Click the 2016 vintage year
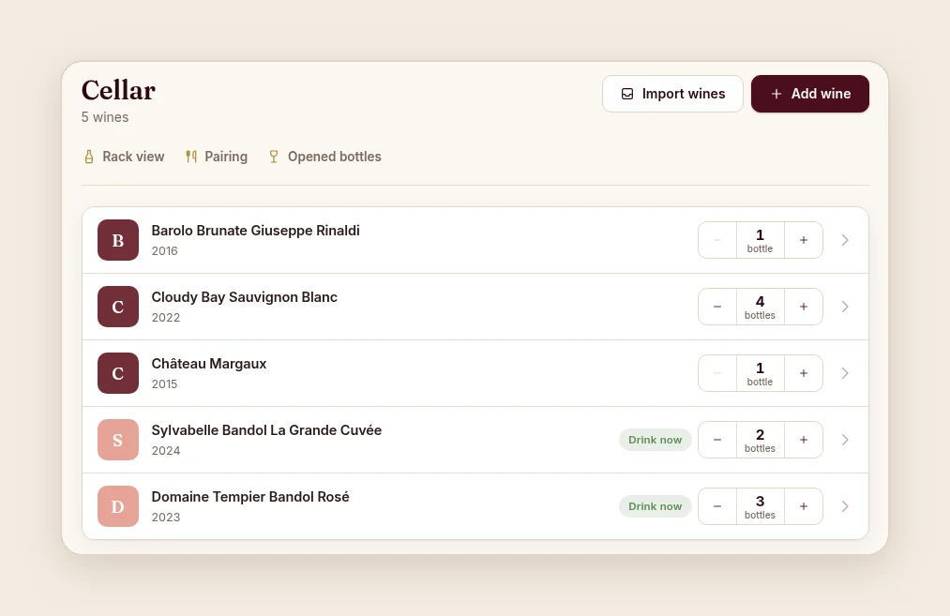Screen dimensions: 950x616 [x=165, y=250]
